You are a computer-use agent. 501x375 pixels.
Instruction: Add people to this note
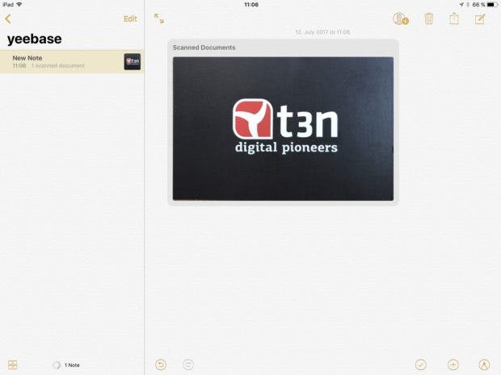(x=401, y=19)
